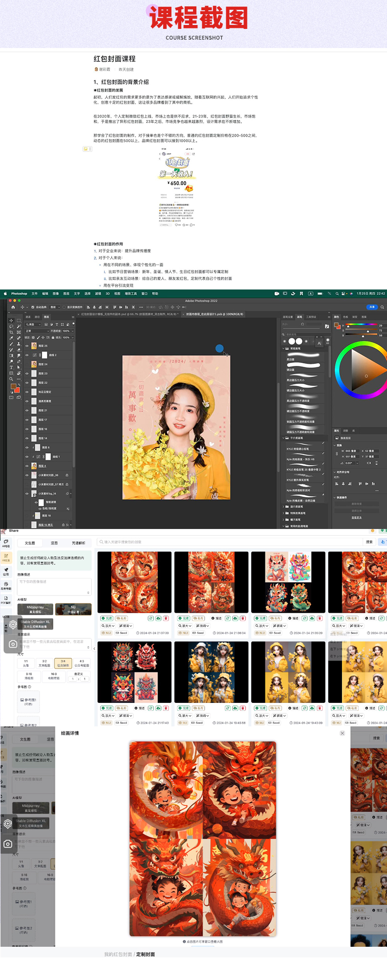Select the Crop tool

[11, 332]
